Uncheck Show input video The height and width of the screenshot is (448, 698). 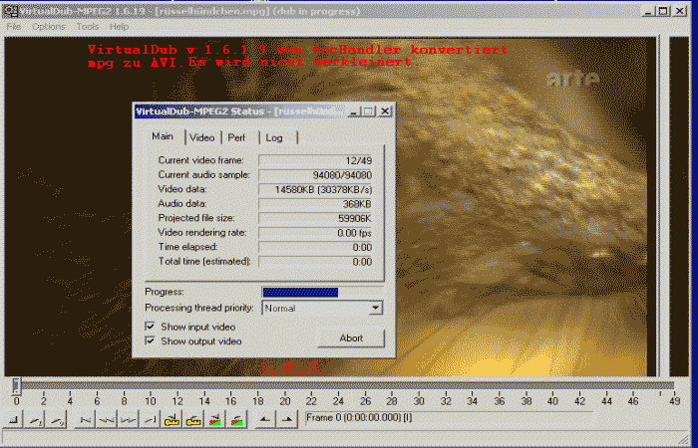coord(151,326)
